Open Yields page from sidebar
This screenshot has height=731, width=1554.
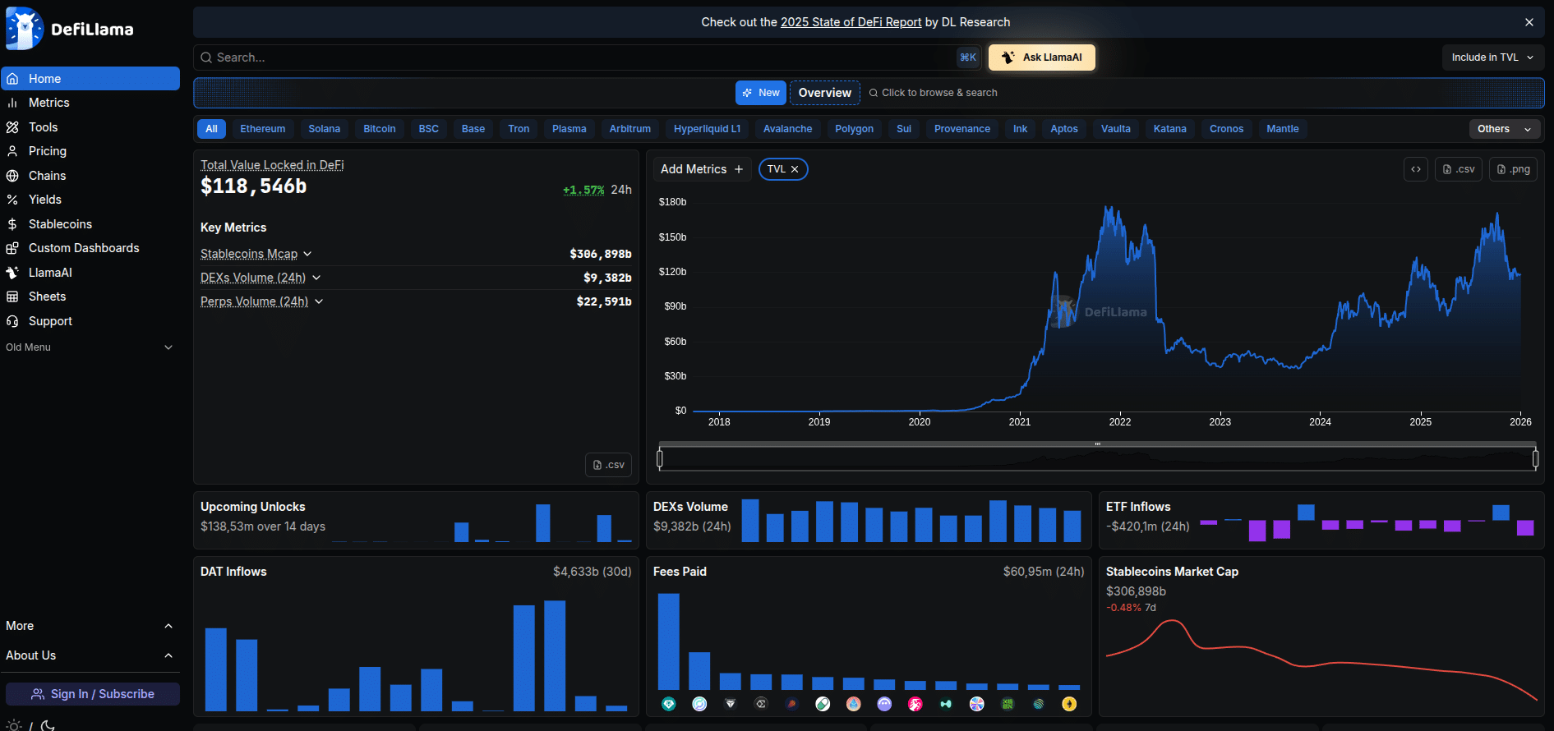pyautogui.click(x=44, y=200)
